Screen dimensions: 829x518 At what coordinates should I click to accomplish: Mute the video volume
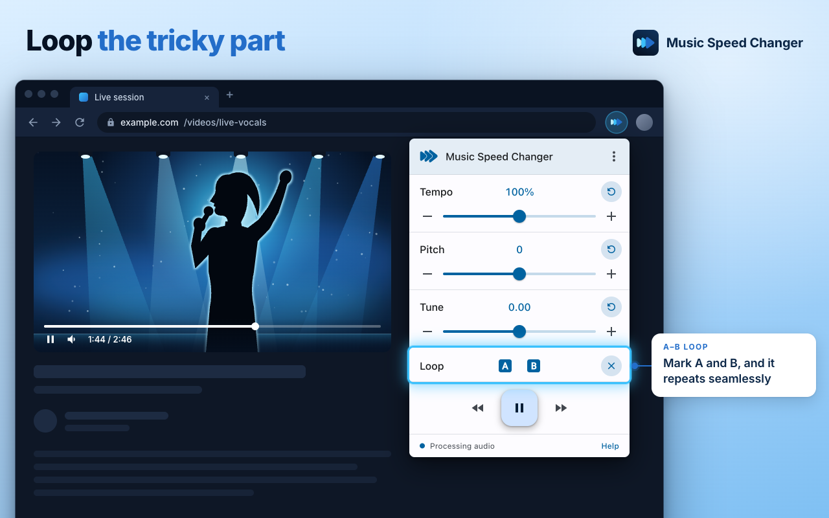(71, 339)
